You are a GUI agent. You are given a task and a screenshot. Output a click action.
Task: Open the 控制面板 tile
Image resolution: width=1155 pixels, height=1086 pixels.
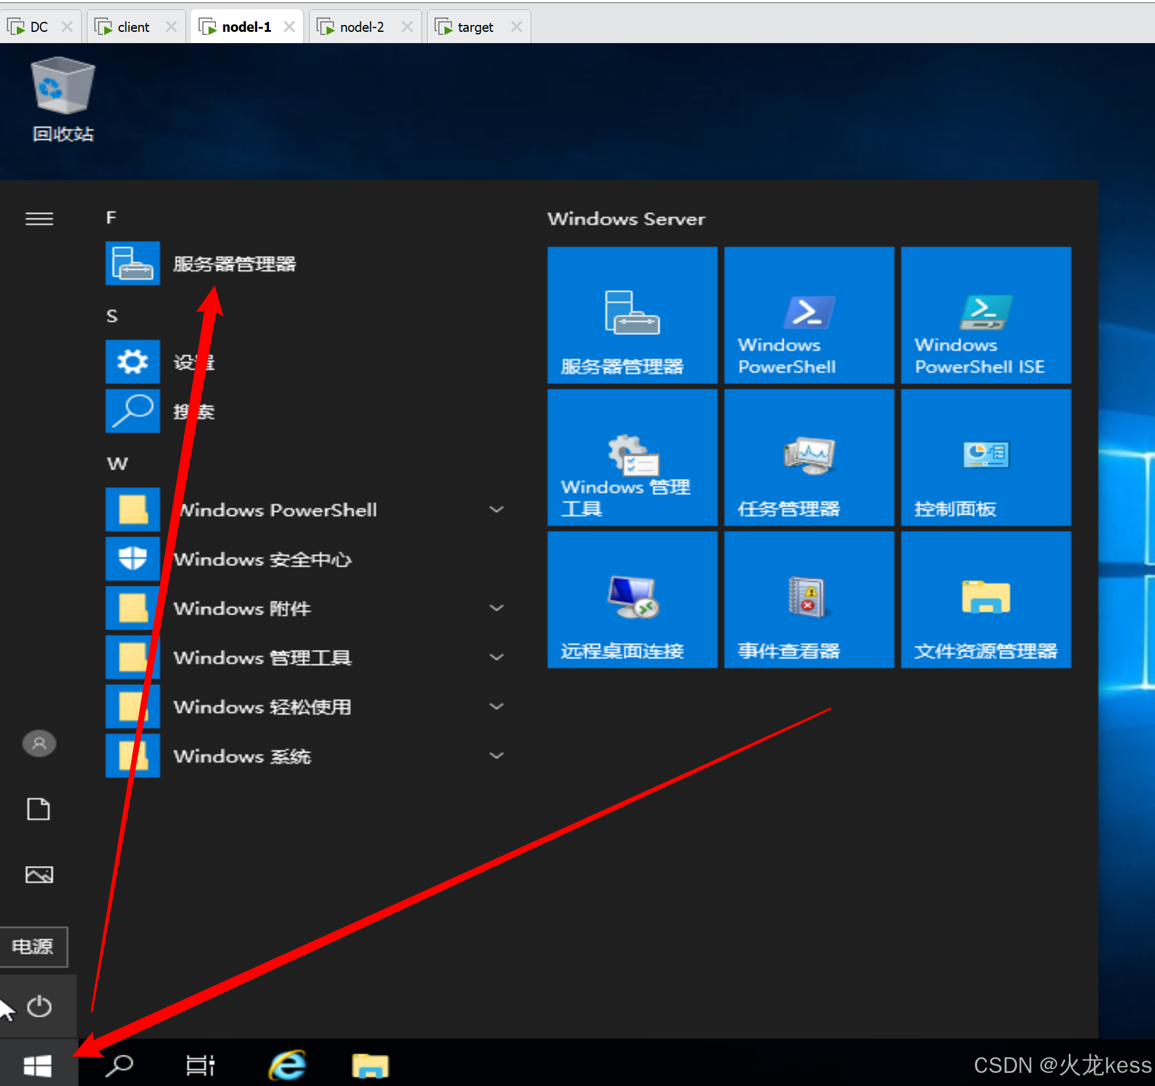coord(986,458)
